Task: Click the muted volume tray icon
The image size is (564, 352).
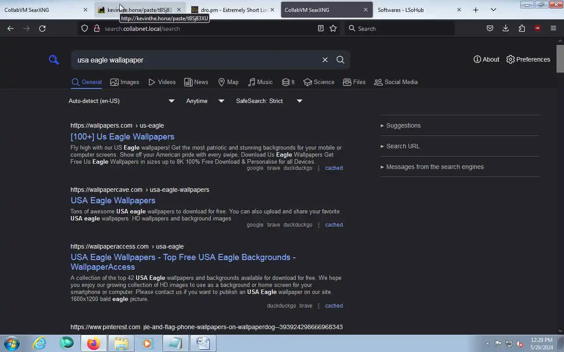Action: click(x=520, y=344)
